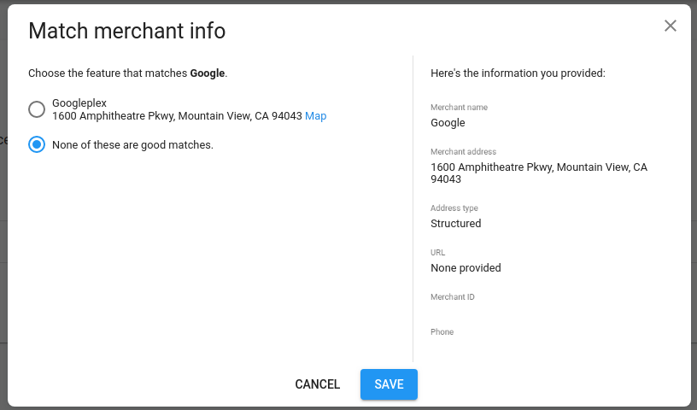
Task: Click the 'Merchant ID' field label
Action: point(452,297)
